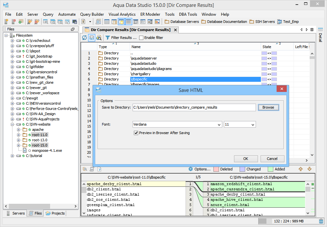Click the Browse button

(x=268, y=107)
